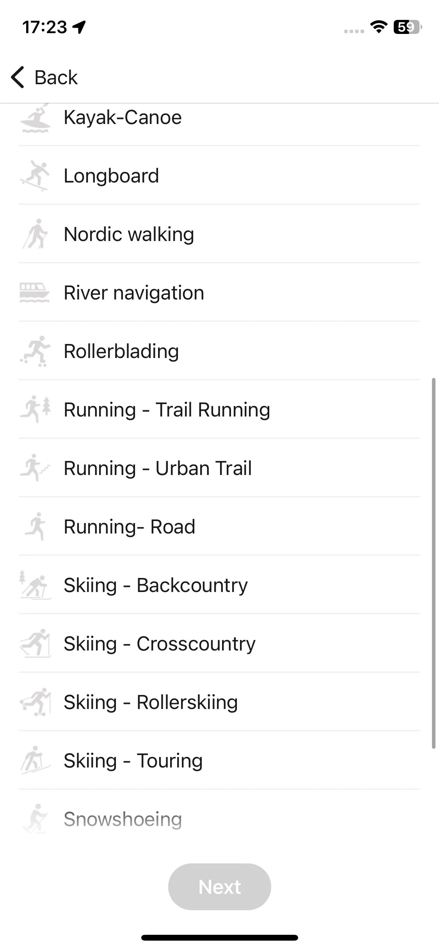The image size is (439, 950).
Task: Go back using the Back label
Action: (x=56, y=77)
